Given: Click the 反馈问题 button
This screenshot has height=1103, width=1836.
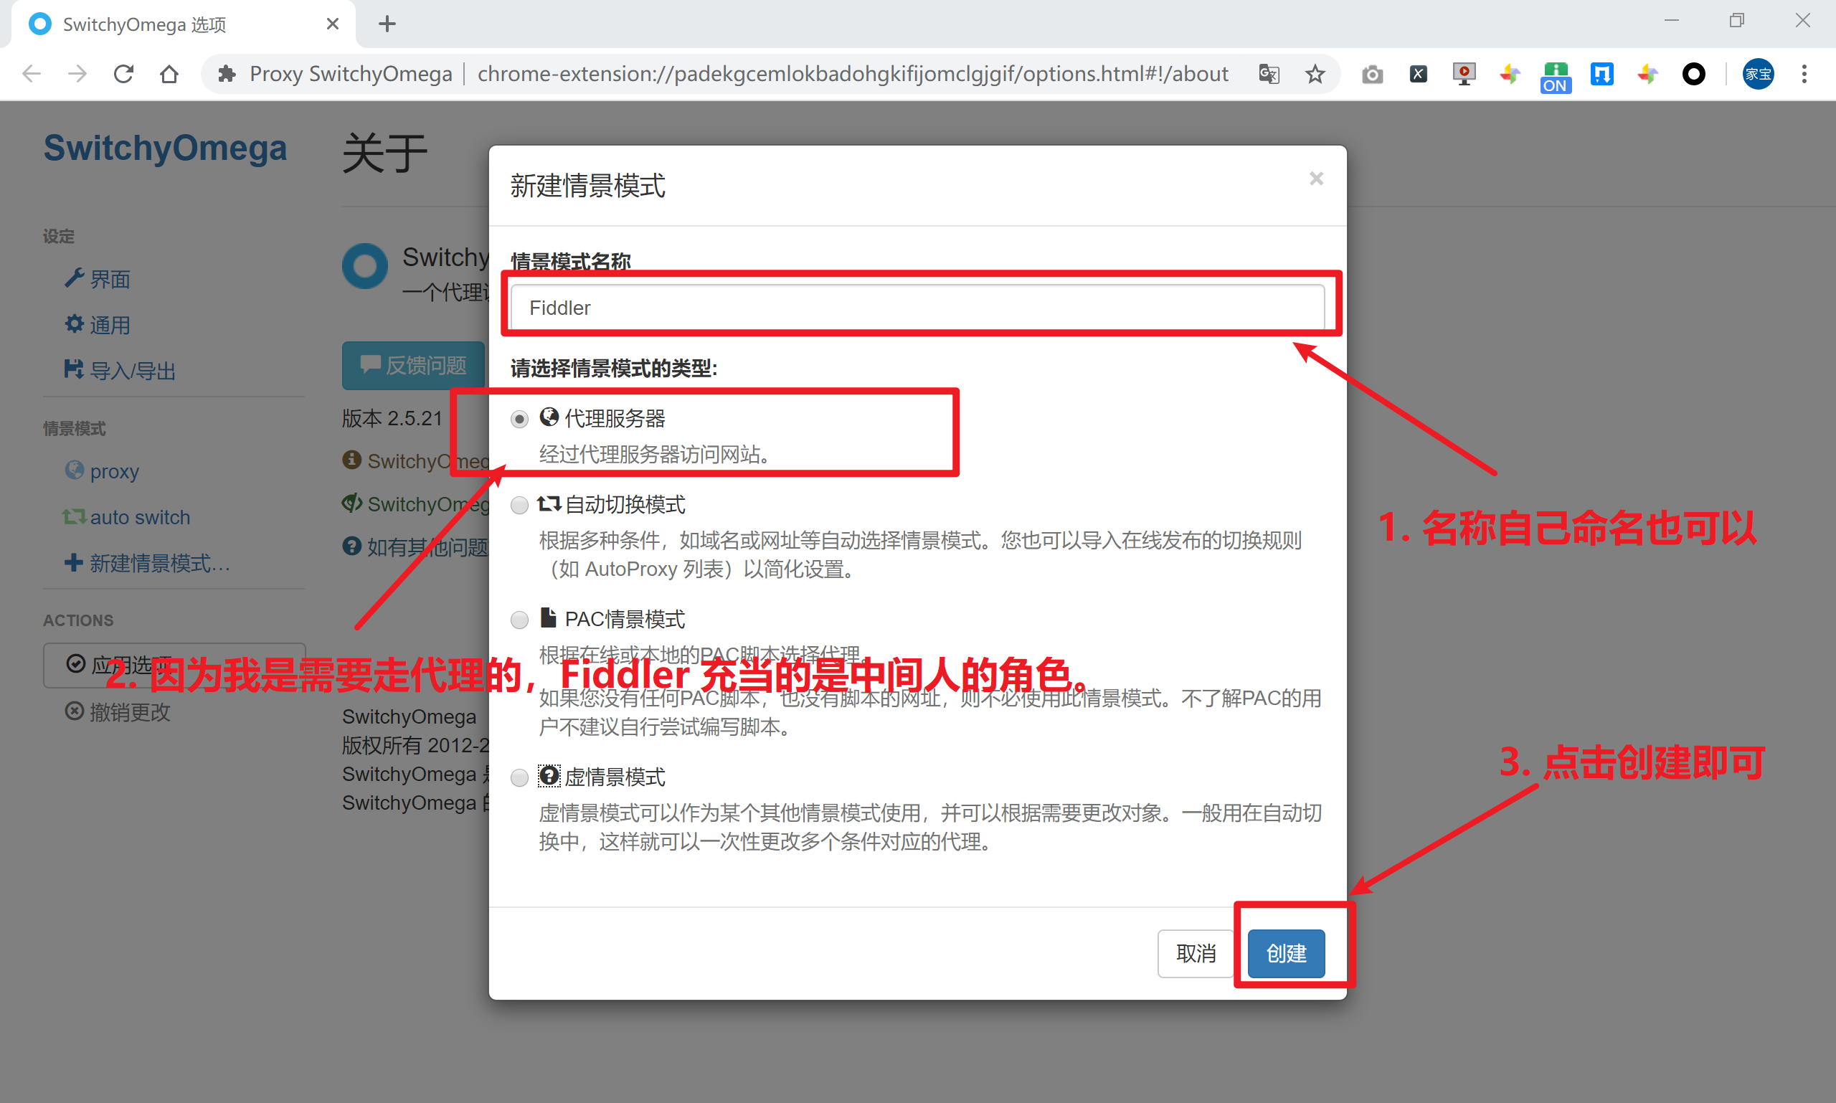Looking at the screenshot, I should tap(413, 365).
